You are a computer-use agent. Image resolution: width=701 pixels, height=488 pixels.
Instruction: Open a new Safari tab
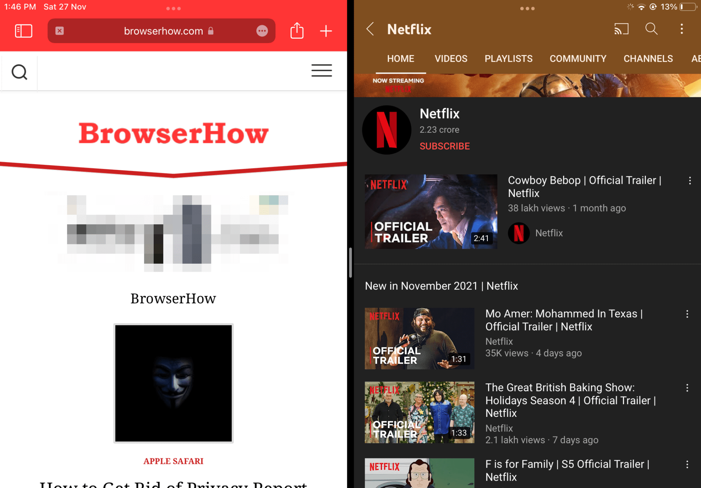click(326, 31)
